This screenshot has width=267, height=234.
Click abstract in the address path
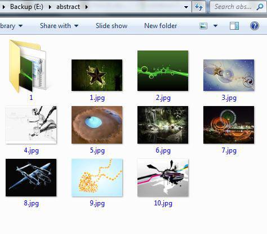point(68,7)
